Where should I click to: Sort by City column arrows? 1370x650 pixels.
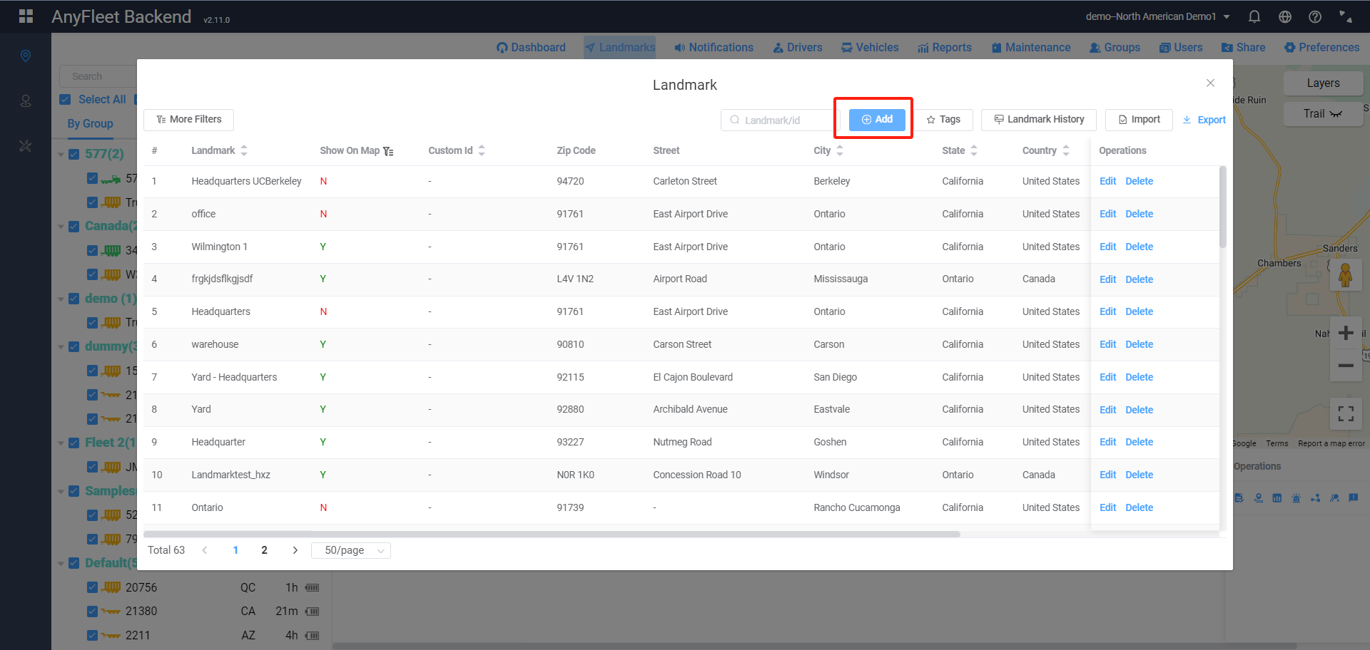click(840, 150)
